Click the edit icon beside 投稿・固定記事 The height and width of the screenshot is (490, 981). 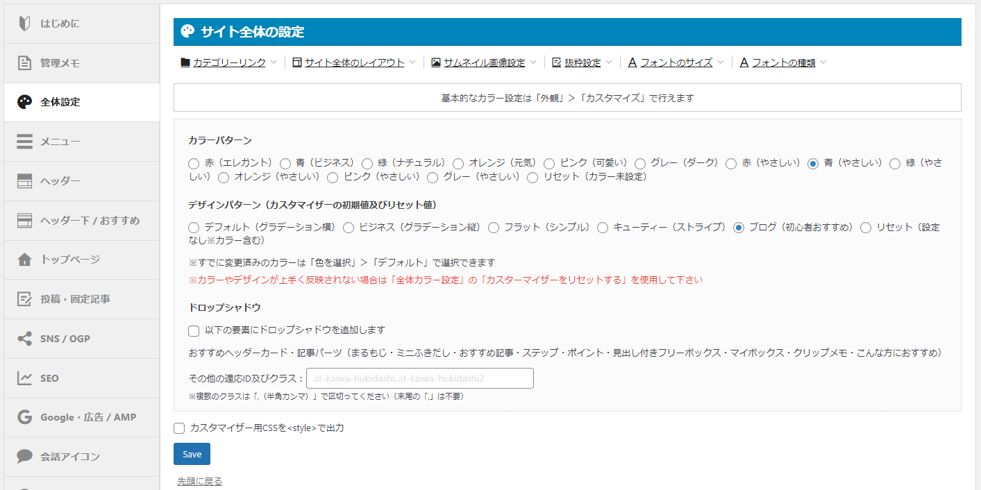[24, 299]
